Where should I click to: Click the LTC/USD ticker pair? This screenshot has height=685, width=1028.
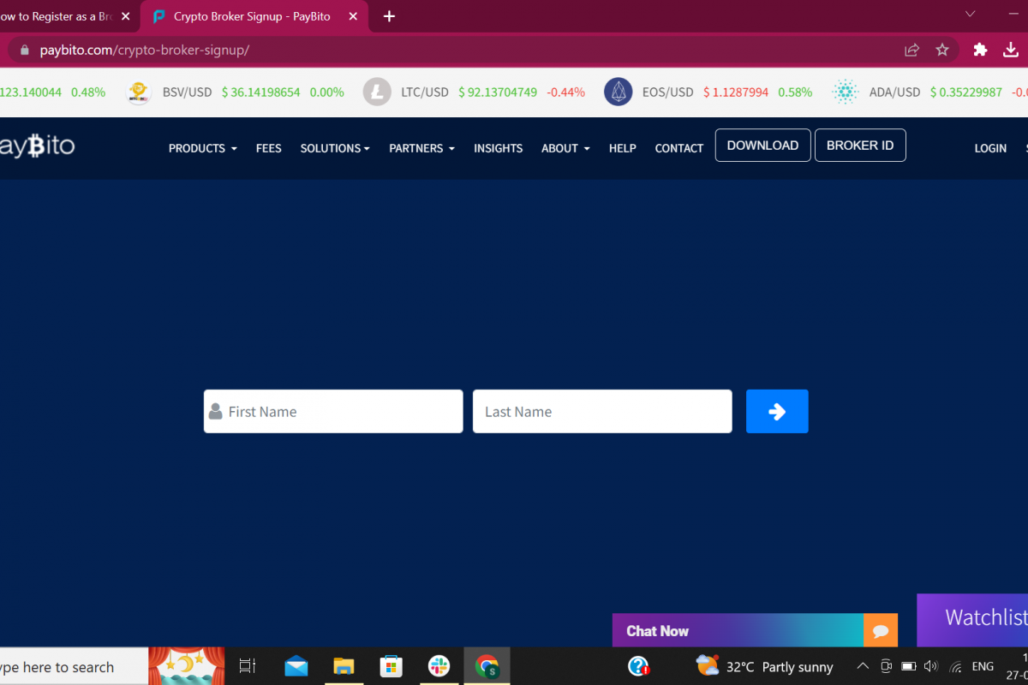pyautogui.click(x=425, y=92)
